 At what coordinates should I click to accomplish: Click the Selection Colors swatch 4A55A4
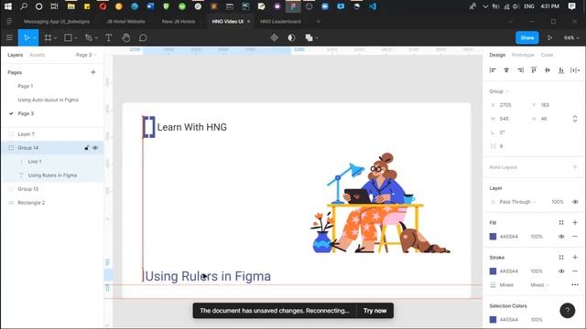(x=493, y=320)
